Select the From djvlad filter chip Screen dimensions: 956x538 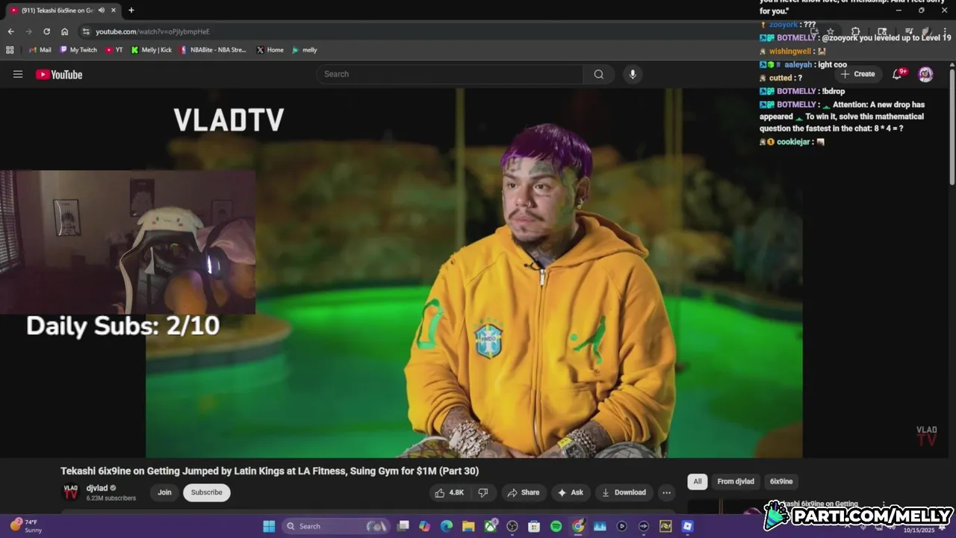coord(736,481)
